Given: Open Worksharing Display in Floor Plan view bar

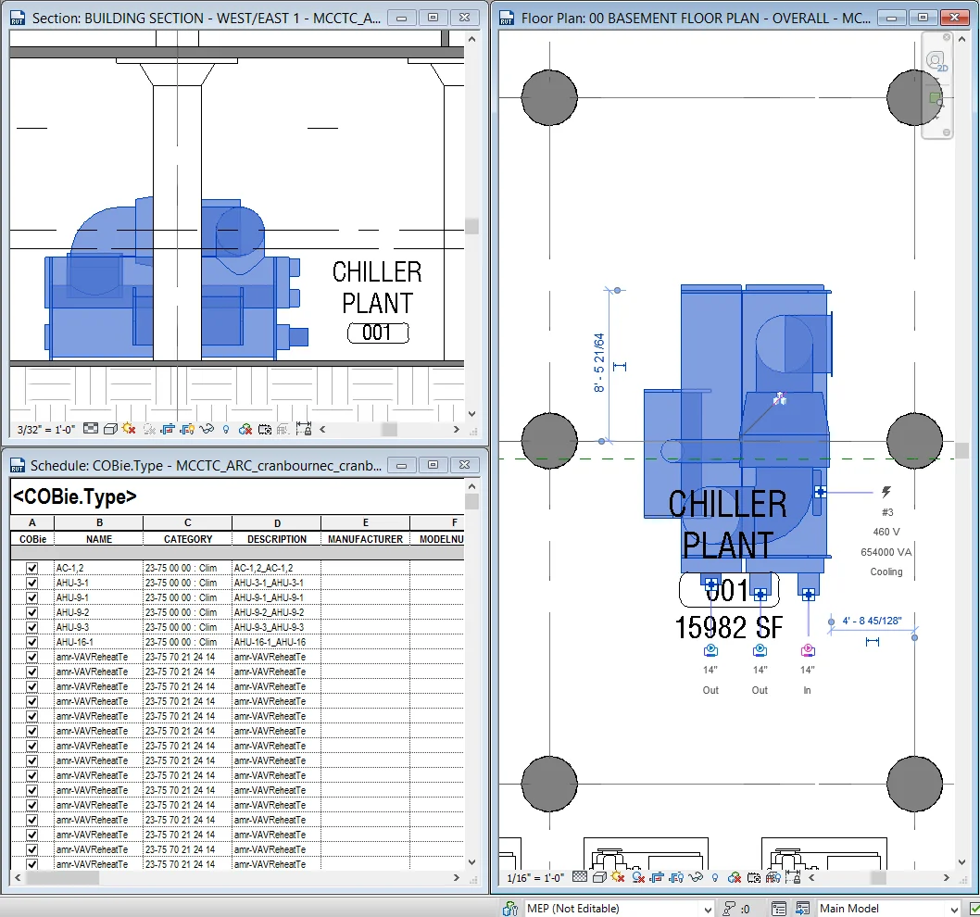Looking at the screenshot, I should tap(735, 878).
